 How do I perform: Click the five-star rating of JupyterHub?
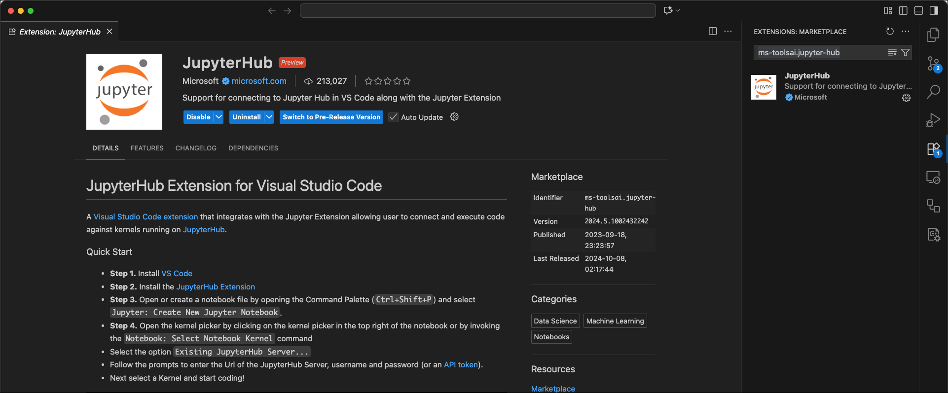pyautogui.click(x=387, y=81)
